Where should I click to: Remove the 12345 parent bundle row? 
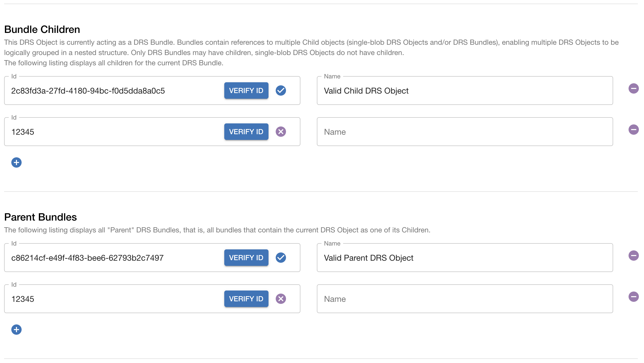click(633, 297)
